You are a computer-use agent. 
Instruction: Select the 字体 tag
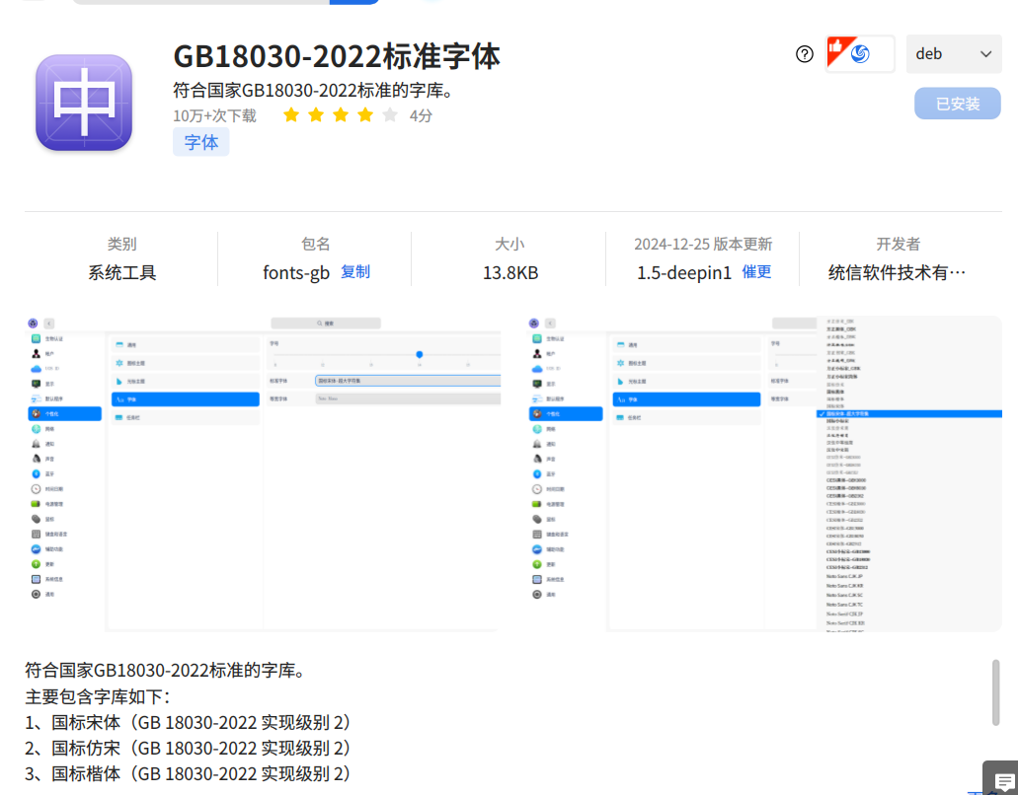(x=201, y=142)
